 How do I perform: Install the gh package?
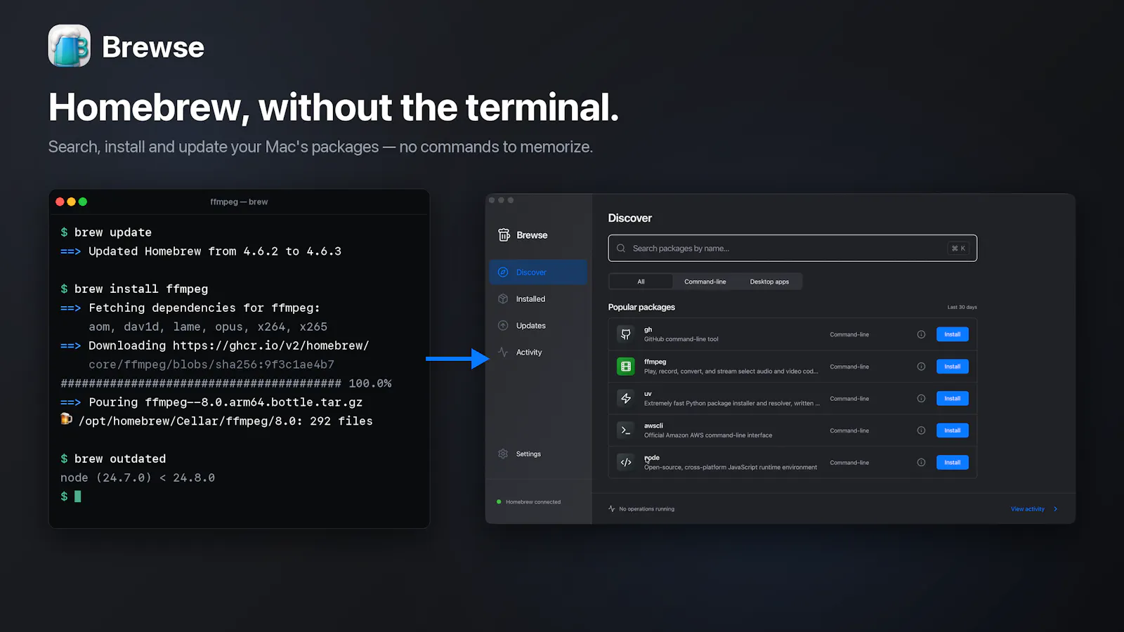click(x=952, y=334)
